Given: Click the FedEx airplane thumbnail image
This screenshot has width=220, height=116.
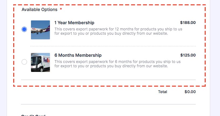Looking at the screenshot, I should (40, 30).
